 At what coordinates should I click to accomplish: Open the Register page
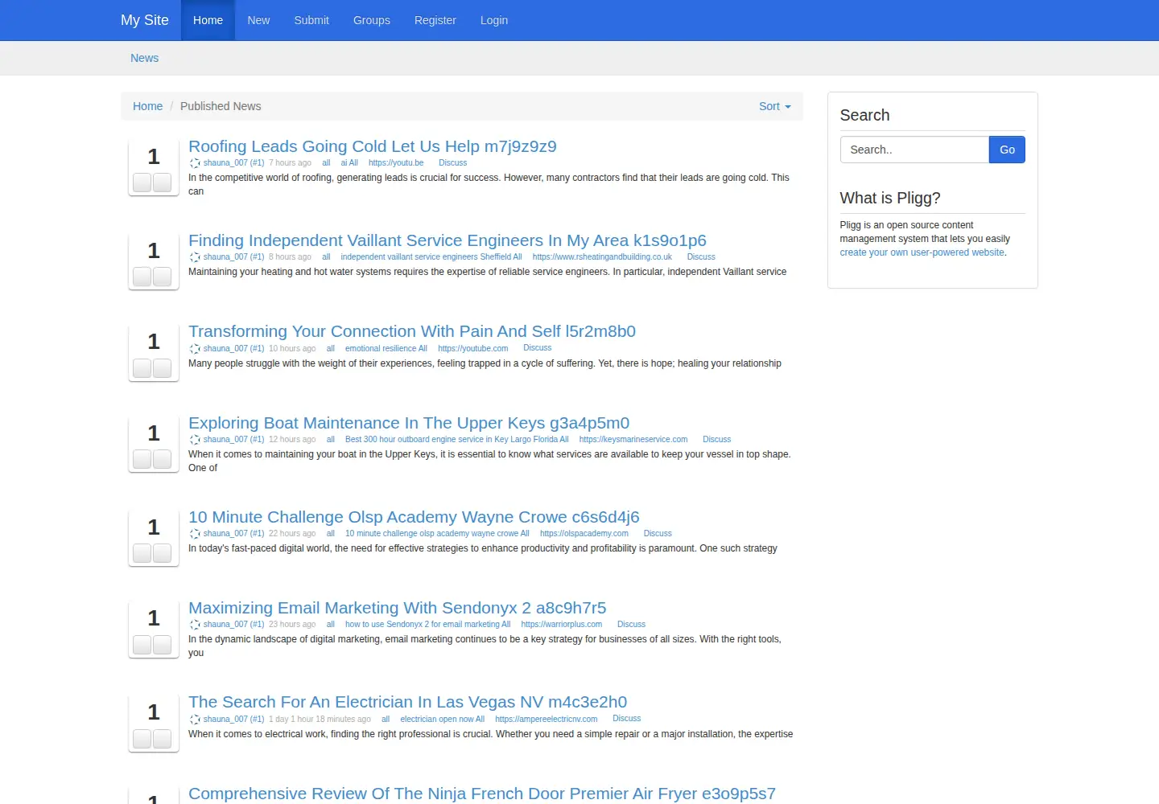(x=435, y=20)
